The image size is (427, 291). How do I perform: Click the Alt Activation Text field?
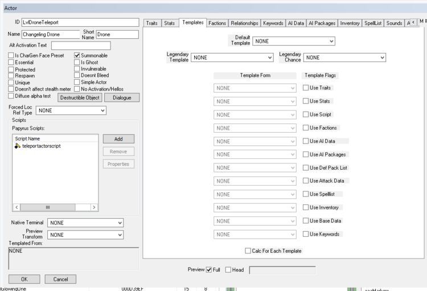[x=81, y=46]
